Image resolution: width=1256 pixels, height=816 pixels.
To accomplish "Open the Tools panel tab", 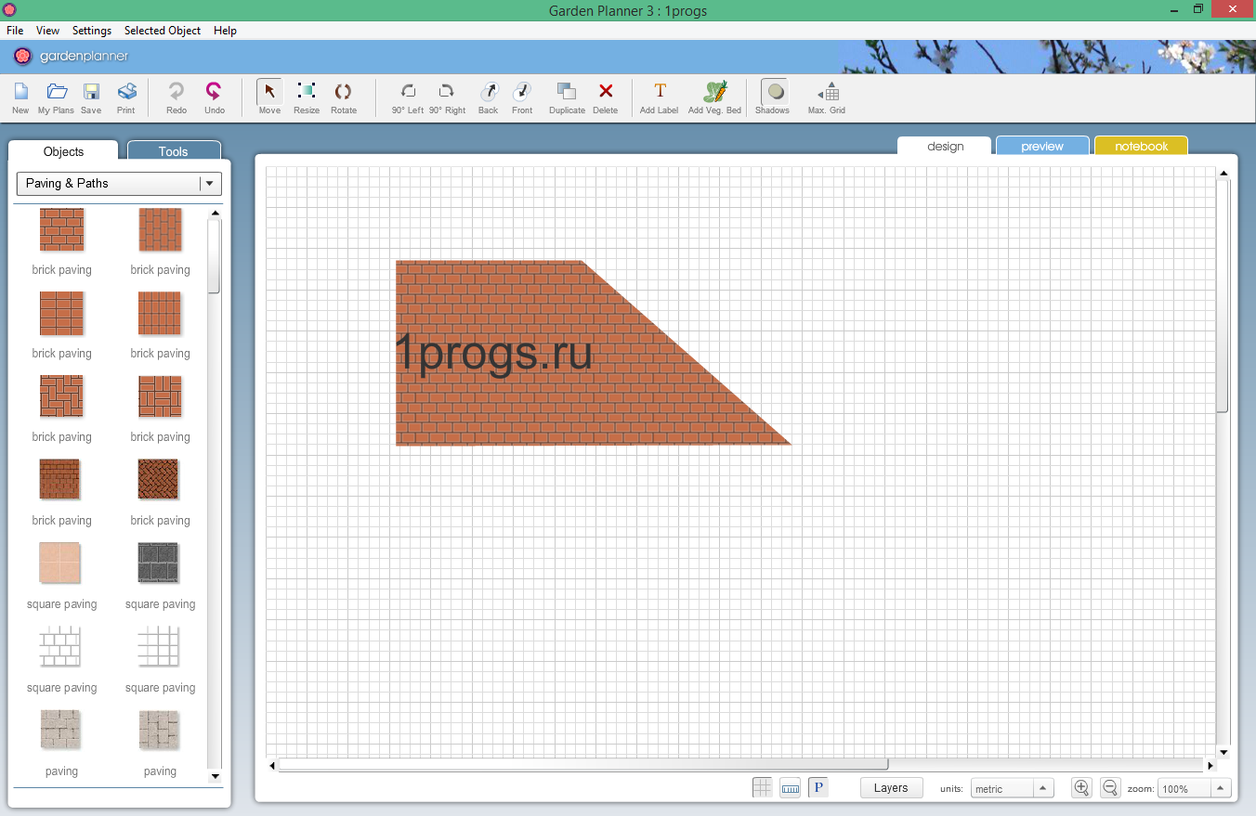I will click(173, 151).
